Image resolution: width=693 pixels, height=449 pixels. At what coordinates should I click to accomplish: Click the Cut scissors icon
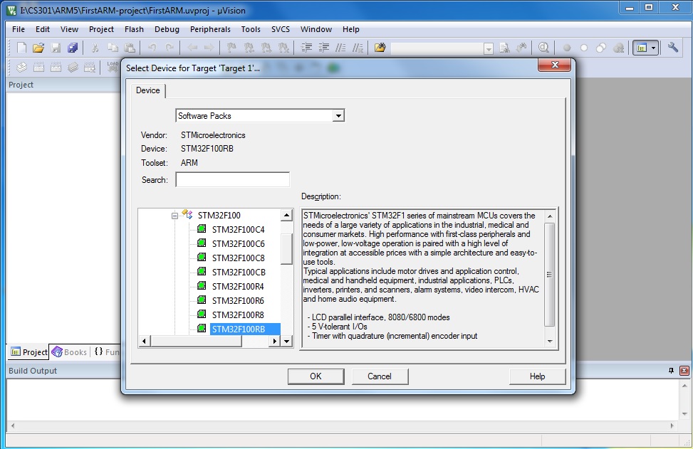pos(95,48)
